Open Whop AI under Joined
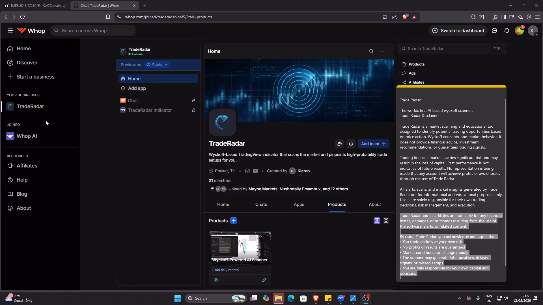 click(40, 136)
